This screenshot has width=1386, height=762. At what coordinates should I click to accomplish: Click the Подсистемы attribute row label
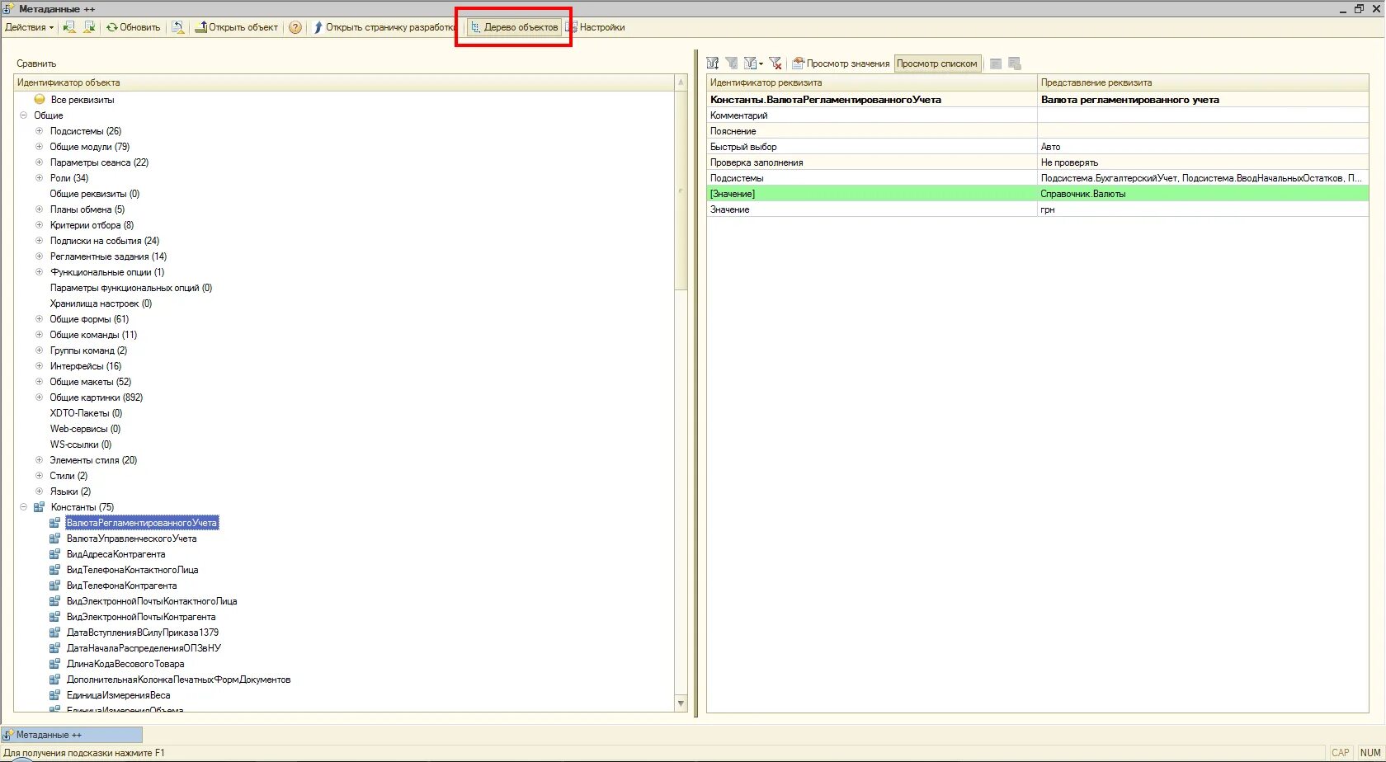737,178
